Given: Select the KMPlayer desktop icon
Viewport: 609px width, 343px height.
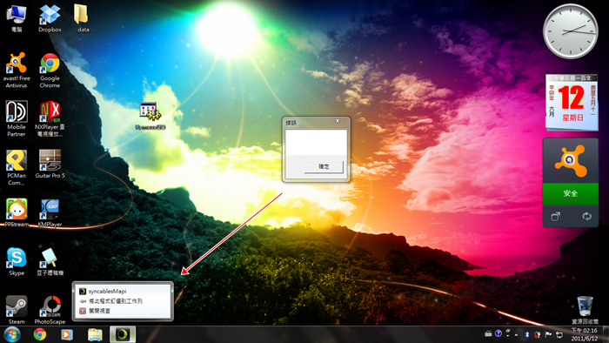Looking at the screenshot, I should click(x=50, y=212).
